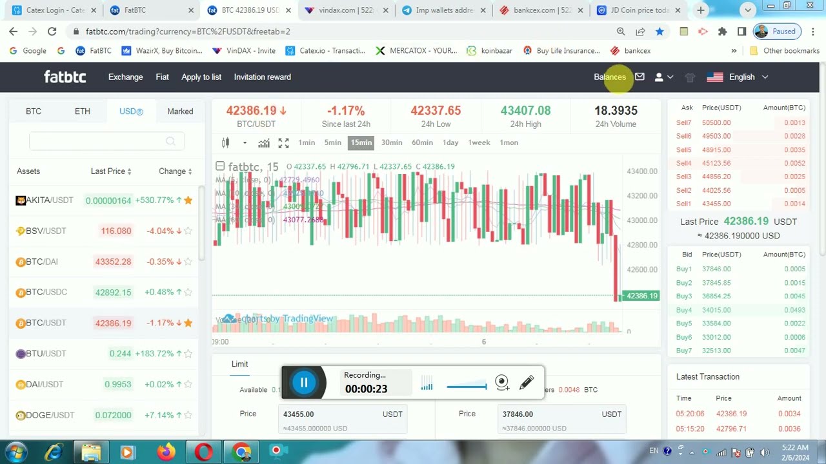Click the bookmark star in the address bar
Screen dimensions: 826x464
tap(660, 31)
